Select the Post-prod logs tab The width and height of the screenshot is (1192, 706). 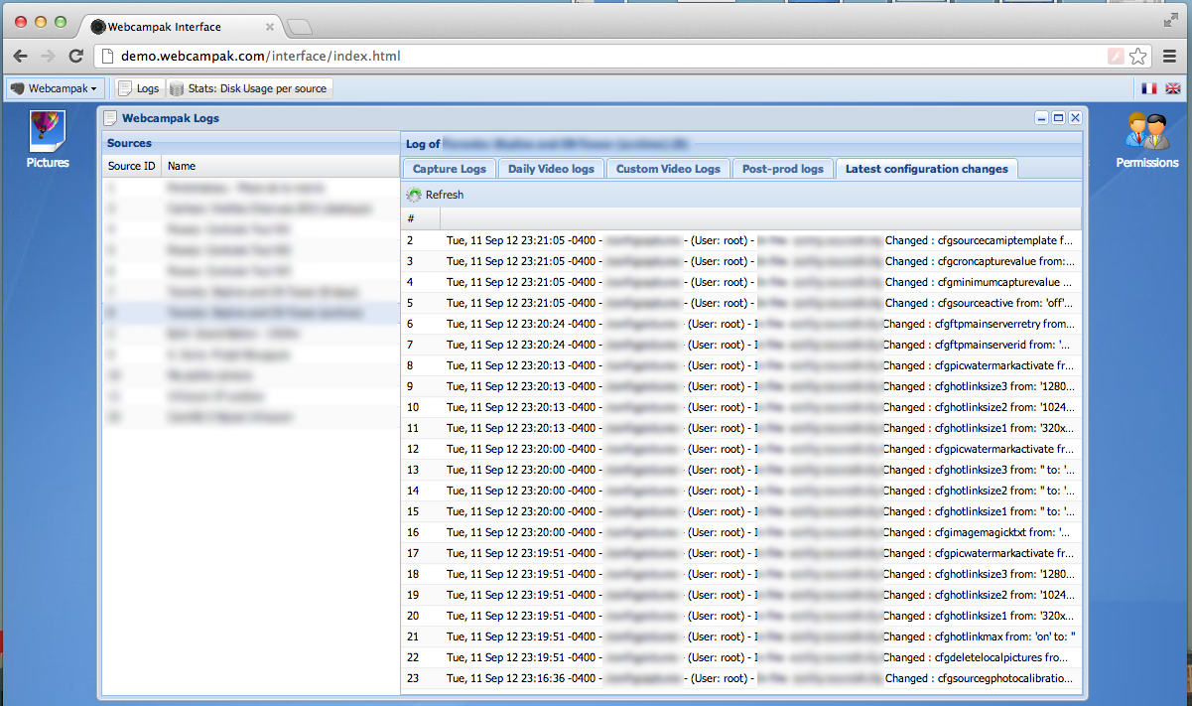coord(783,169)
